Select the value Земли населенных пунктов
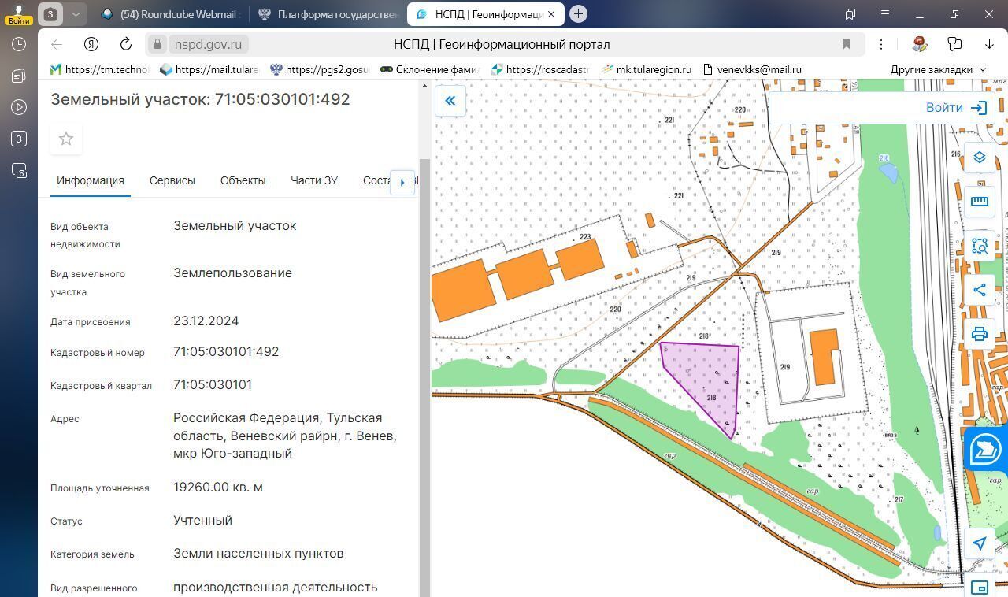Screen dimensions: 1008x597 coord(258,554)
